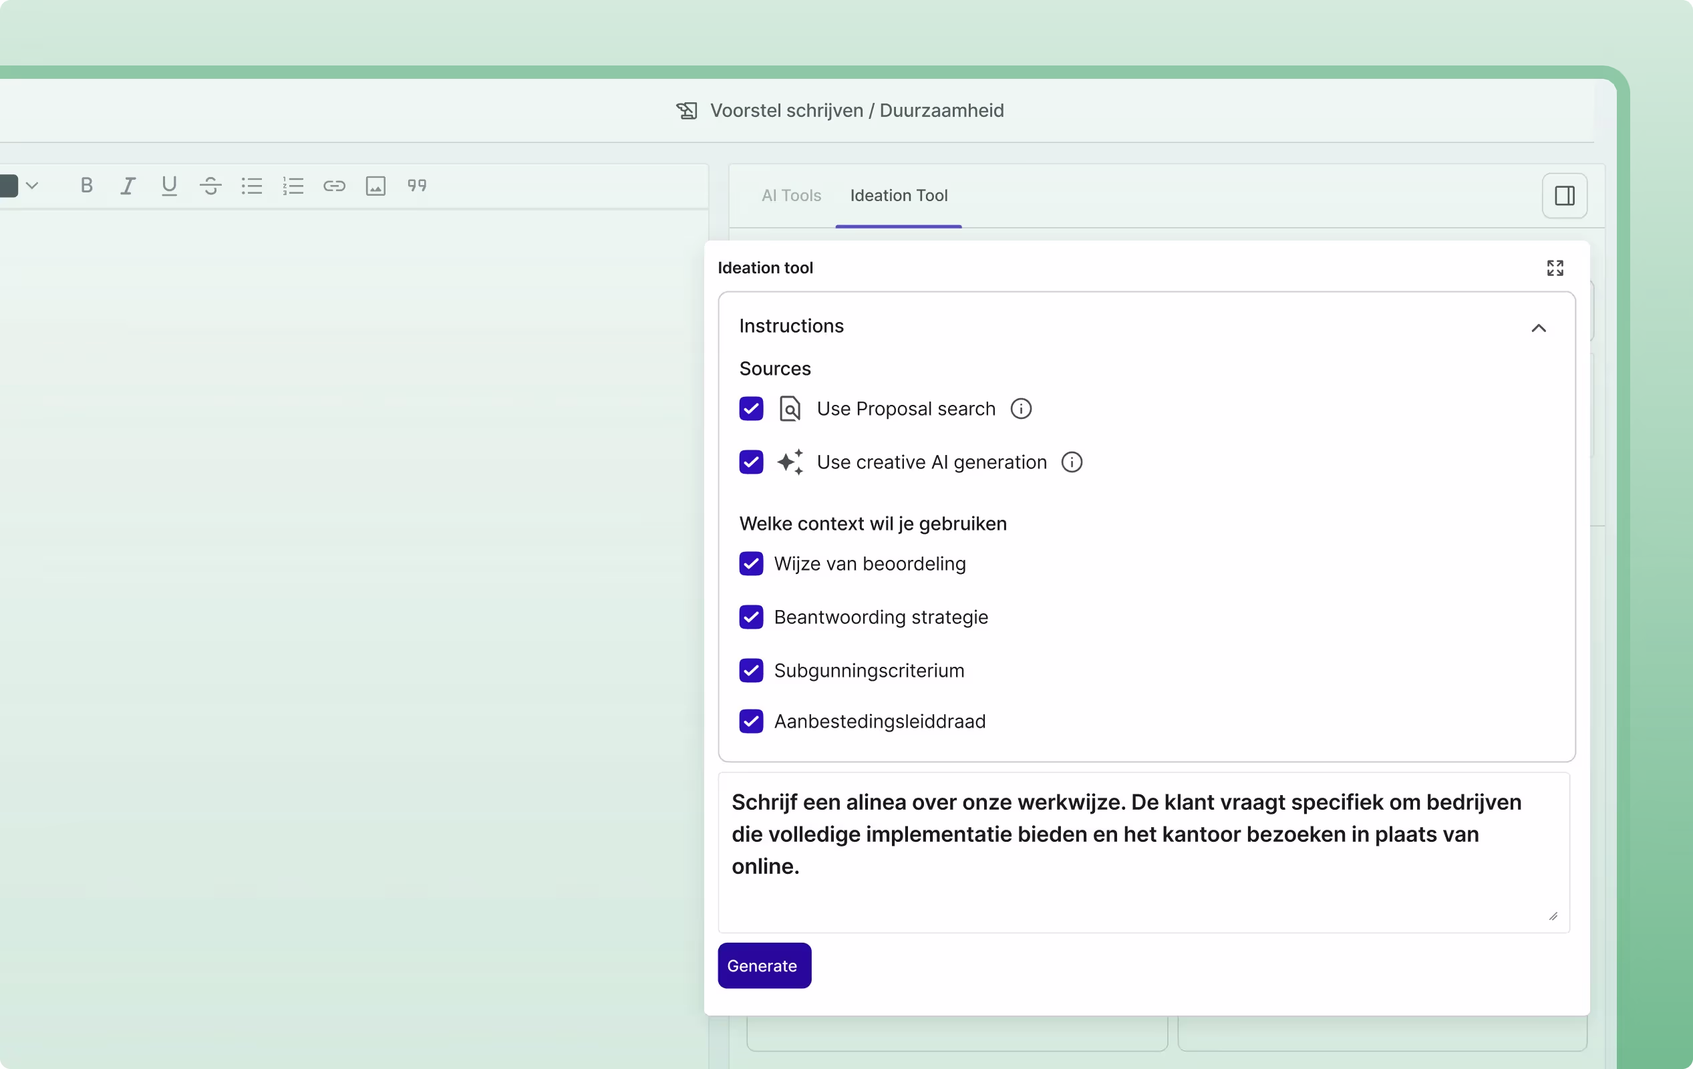1693x1069 pixels.
Task: Apply italic formatting
Action: point(127,186)
